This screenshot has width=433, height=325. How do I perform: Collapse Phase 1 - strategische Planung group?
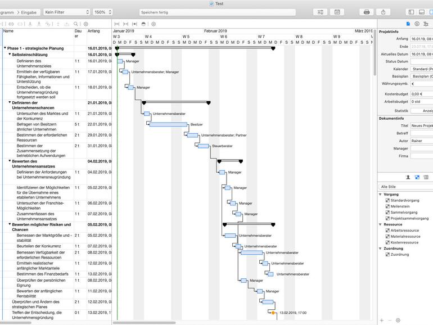pos(5,48)
